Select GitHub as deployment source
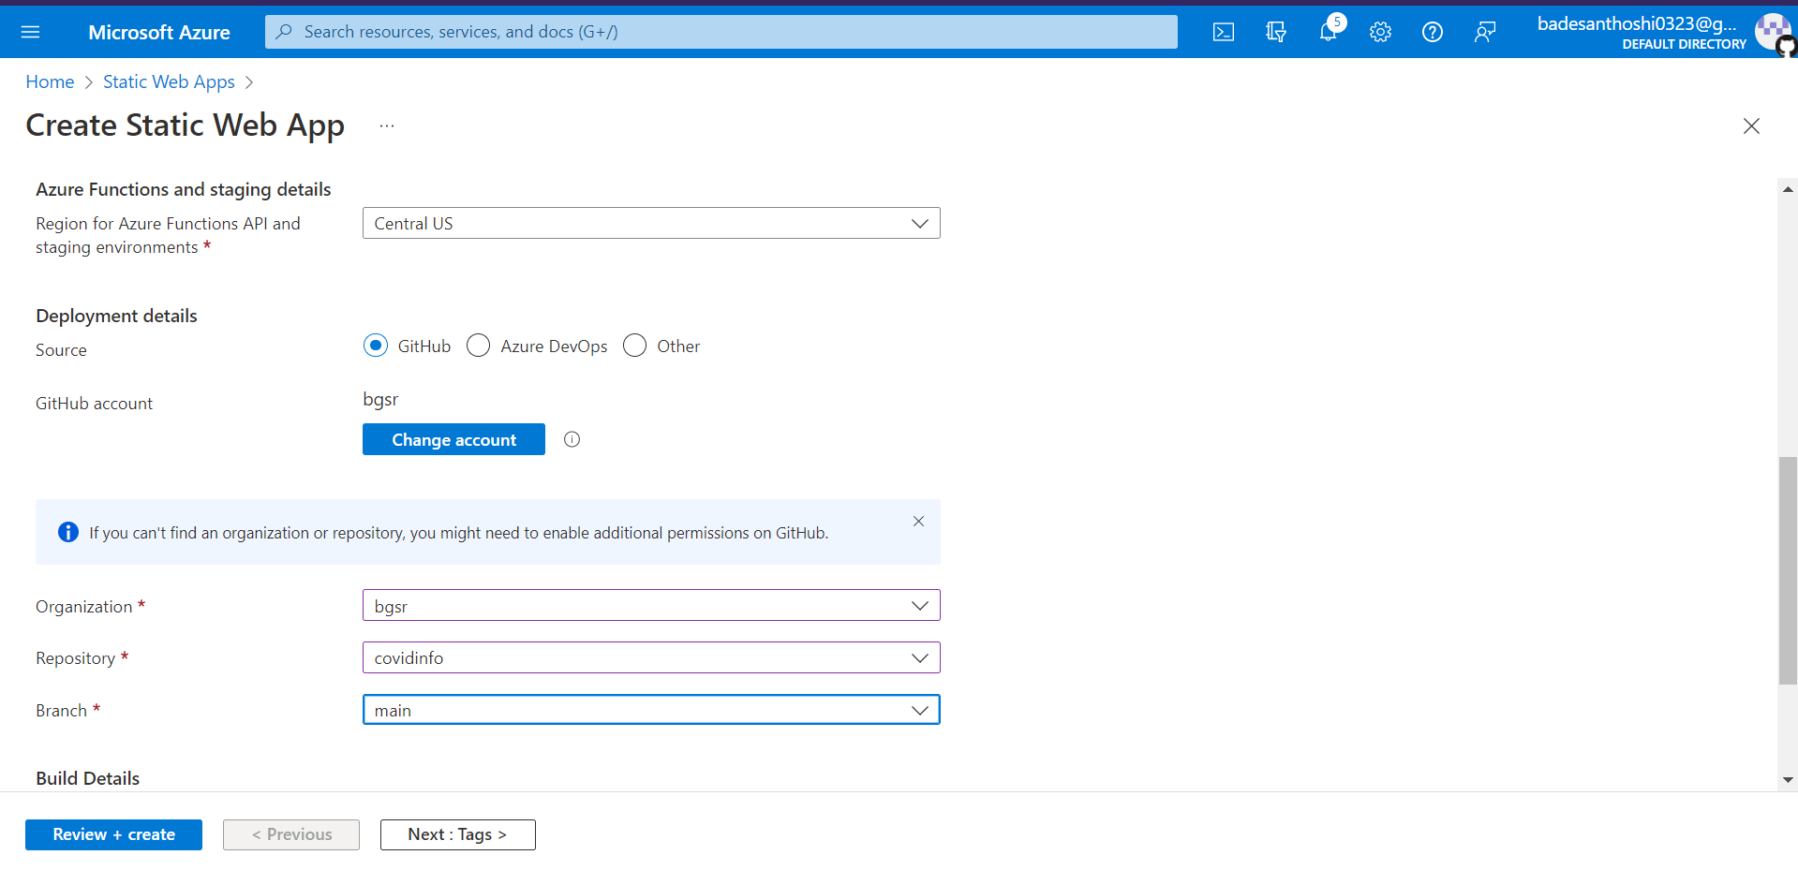This screenshot has height=870, width=1798. [x=376, y=346]
